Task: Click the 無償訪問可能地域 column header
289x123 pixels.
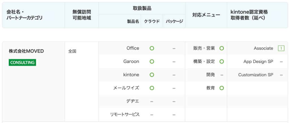Action: 81,15
